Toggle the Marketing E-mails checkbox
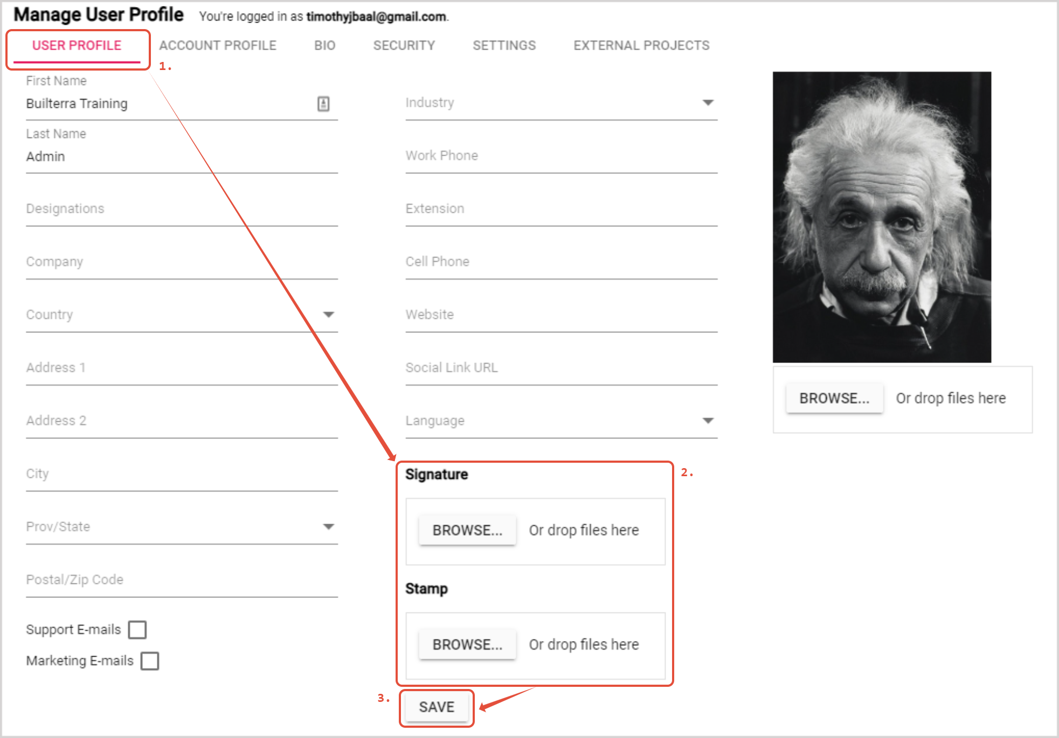The height and width of the screenshot is (738, 1059). click(x=150, y=660)
